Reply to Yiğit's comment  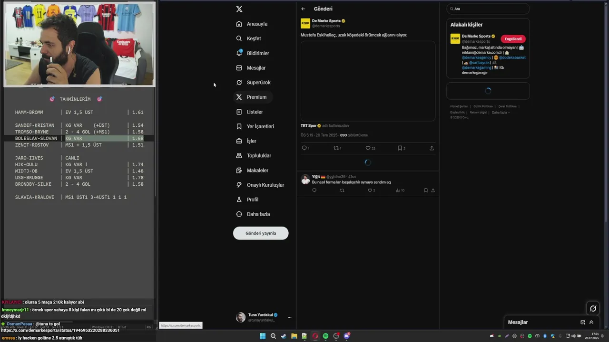pyautogui.click(x=314, y=190)
